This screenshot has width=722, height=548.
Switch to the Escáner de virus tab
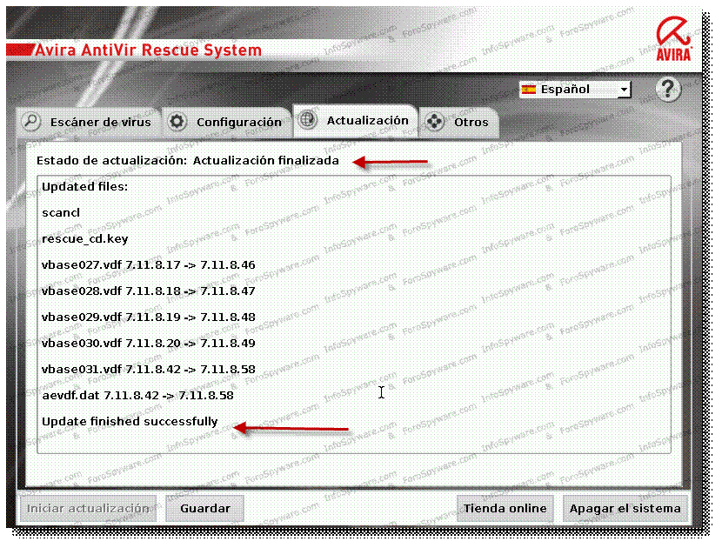[x=89, y=123]
